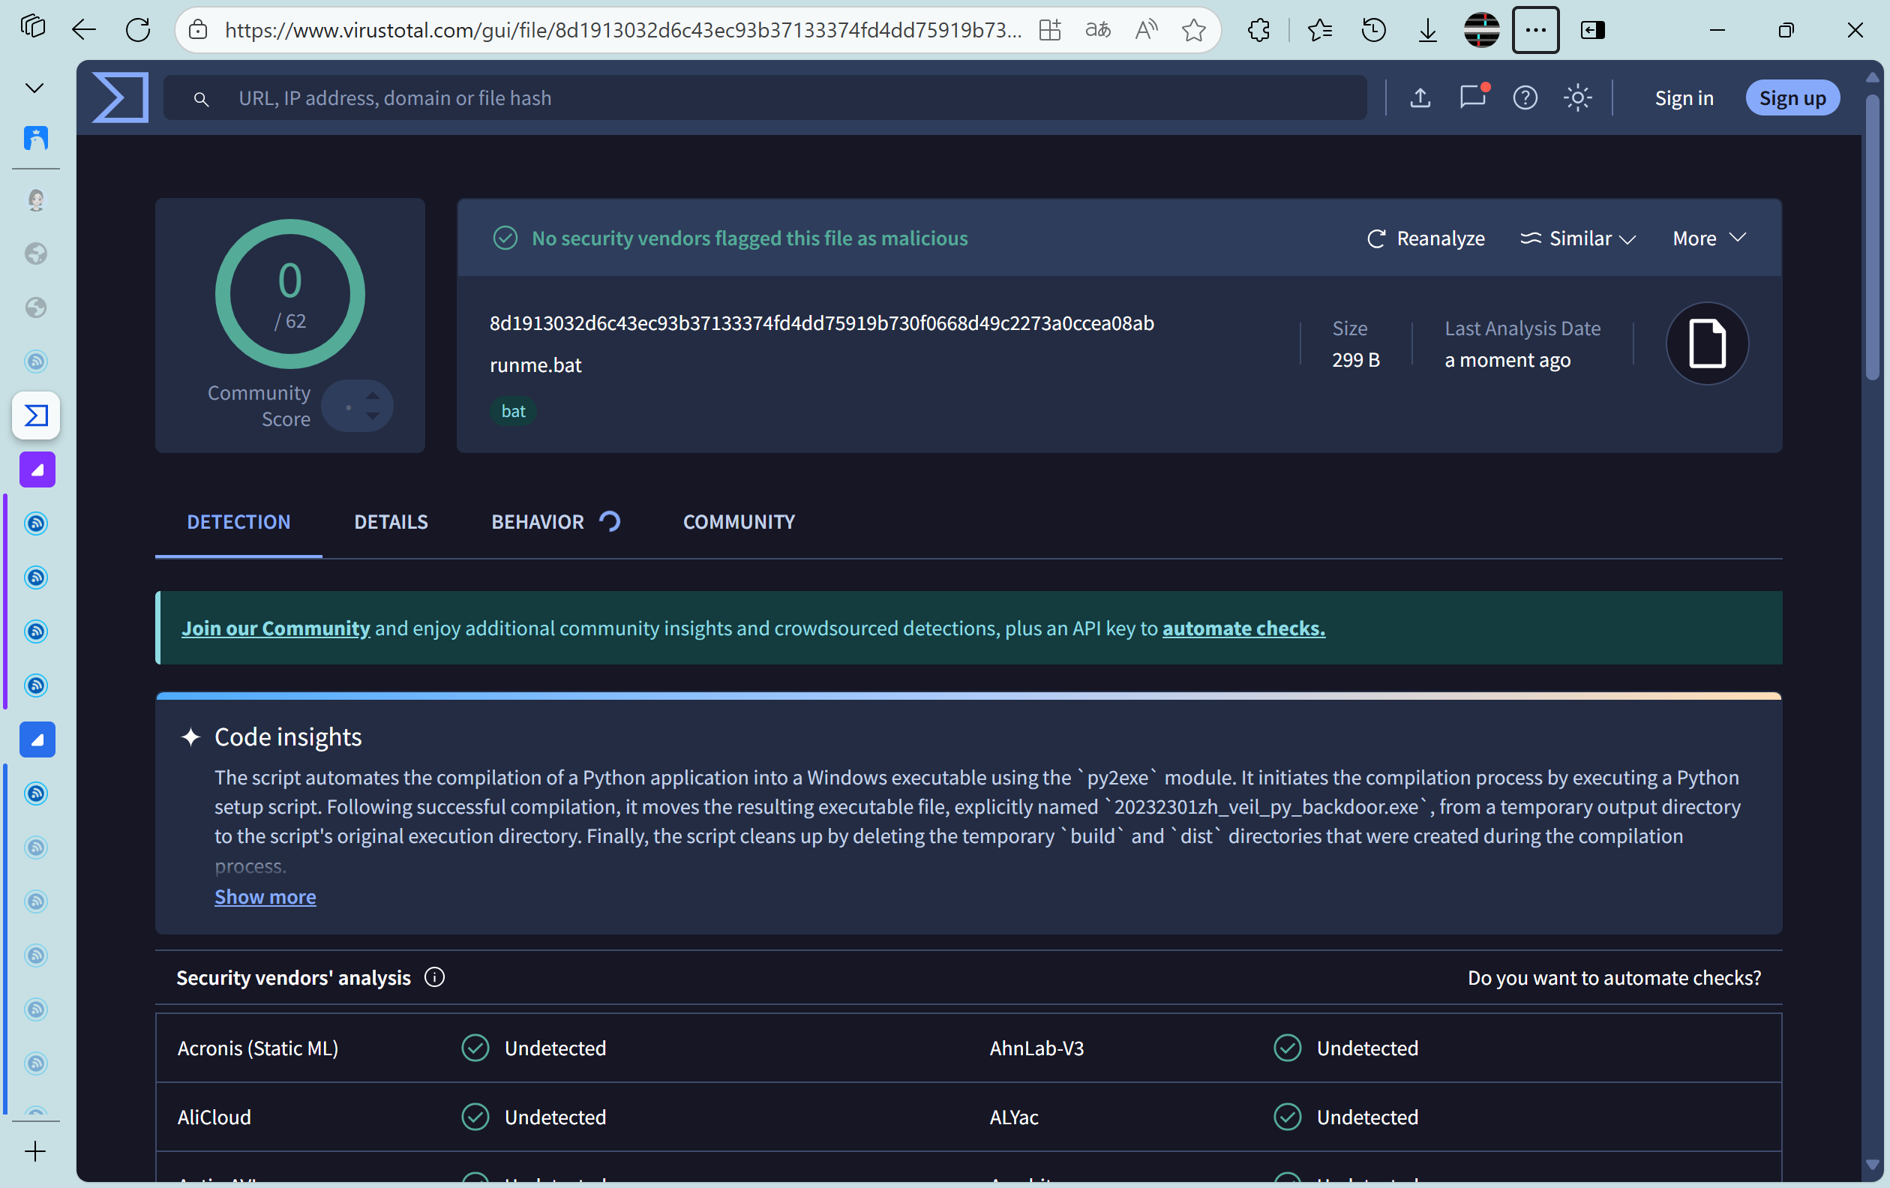Expand the Similar dropdown
The height and width of the screenshot is (1188, 1890).
click(1577, 238)
